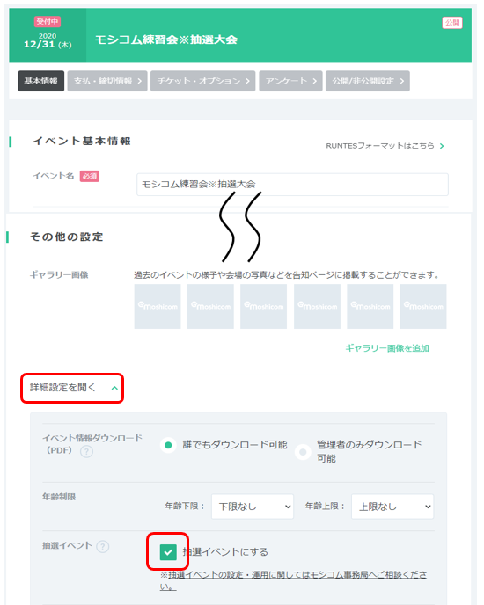Open the モシコム事務局へご相談 link
The height and width of the screenshot is (605, 484).
click(294, 580)
